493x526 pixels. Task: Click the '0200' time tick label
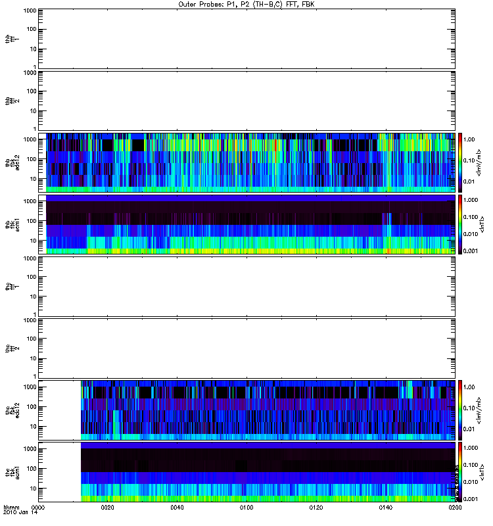click(455, 508)
